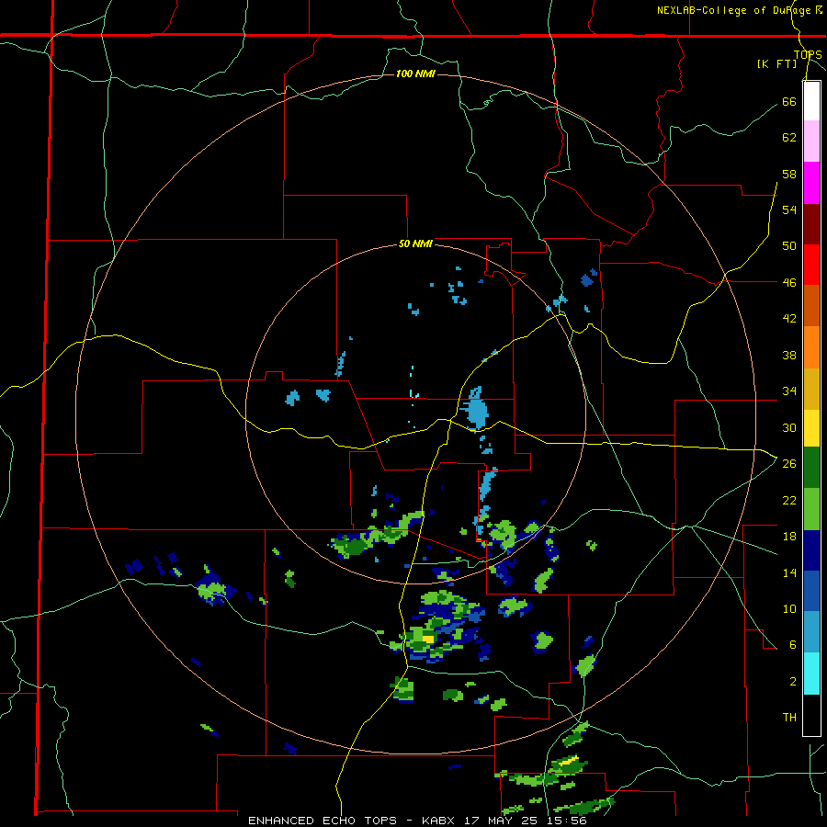827x827 pixels.
Task: Select the '22' legend value
Action: 789,500
